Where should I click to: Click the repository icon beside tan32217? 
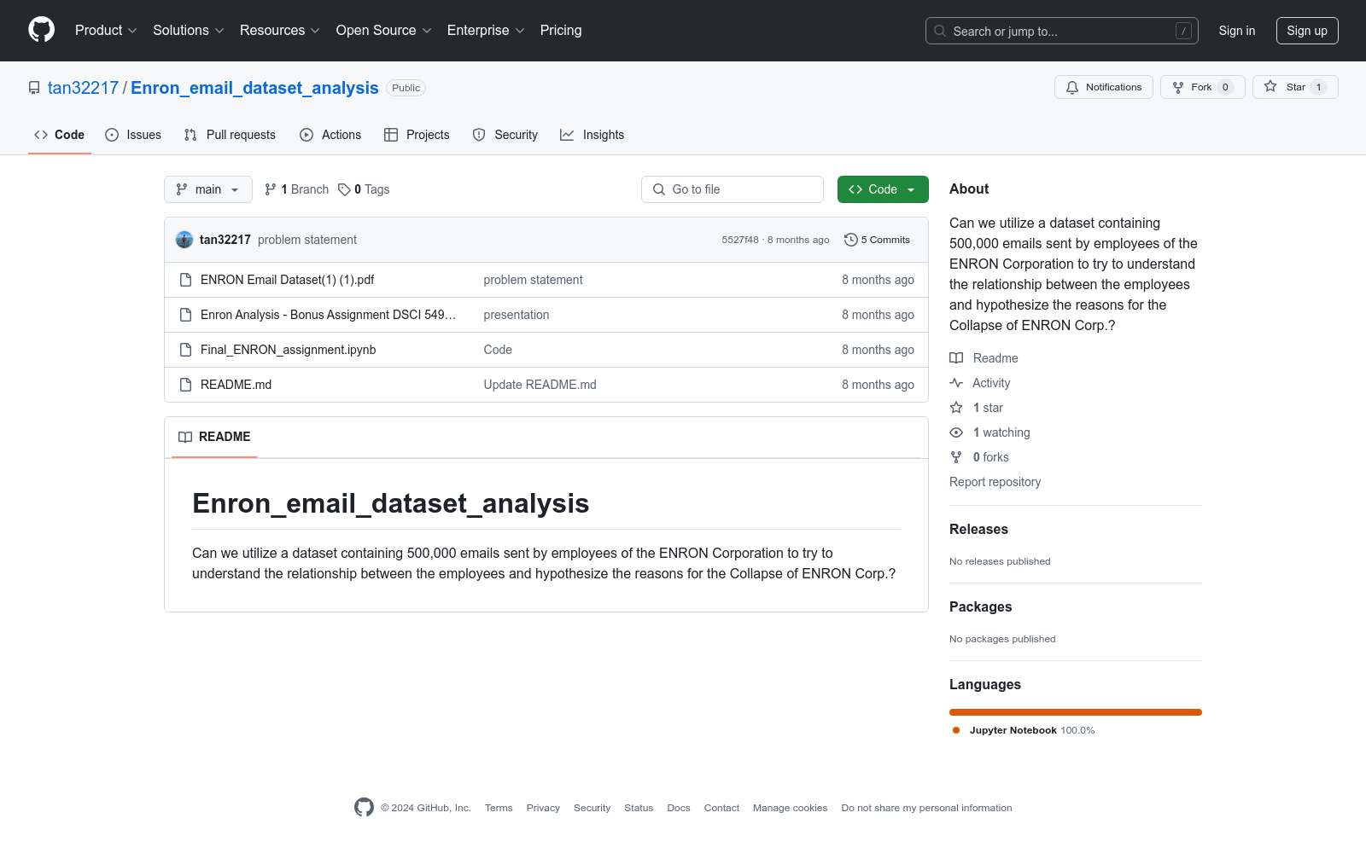pyautogui.click(x=34, y=88)
